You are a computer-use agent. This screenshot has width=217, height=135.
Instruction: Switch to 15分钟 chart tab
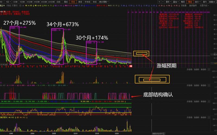point(29,2)
